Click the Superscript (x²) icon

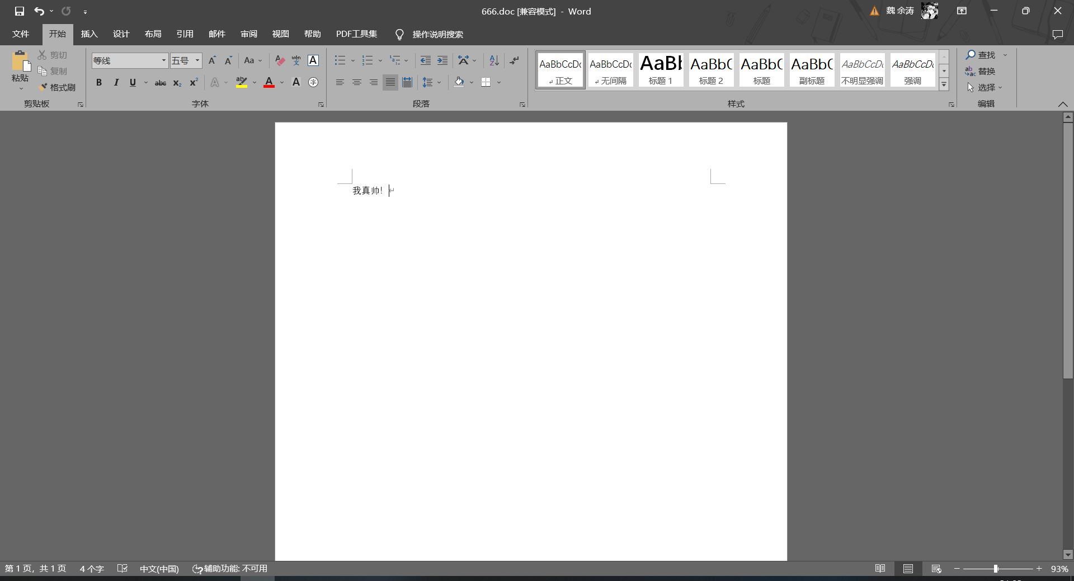click(x=194, y=83)
